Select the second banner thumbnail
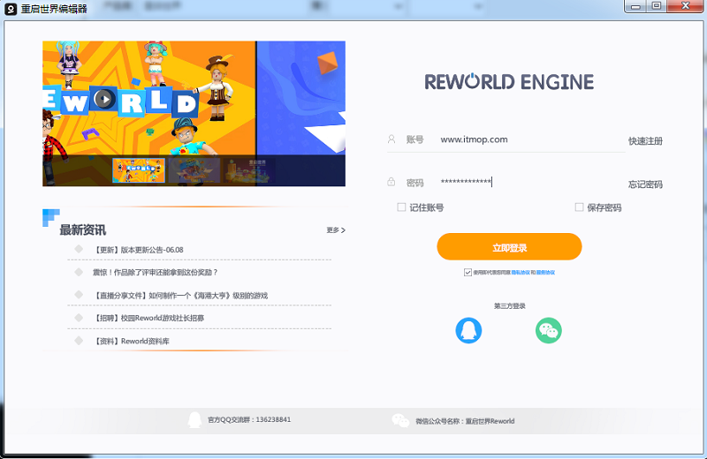 click(x=194, y=170)
